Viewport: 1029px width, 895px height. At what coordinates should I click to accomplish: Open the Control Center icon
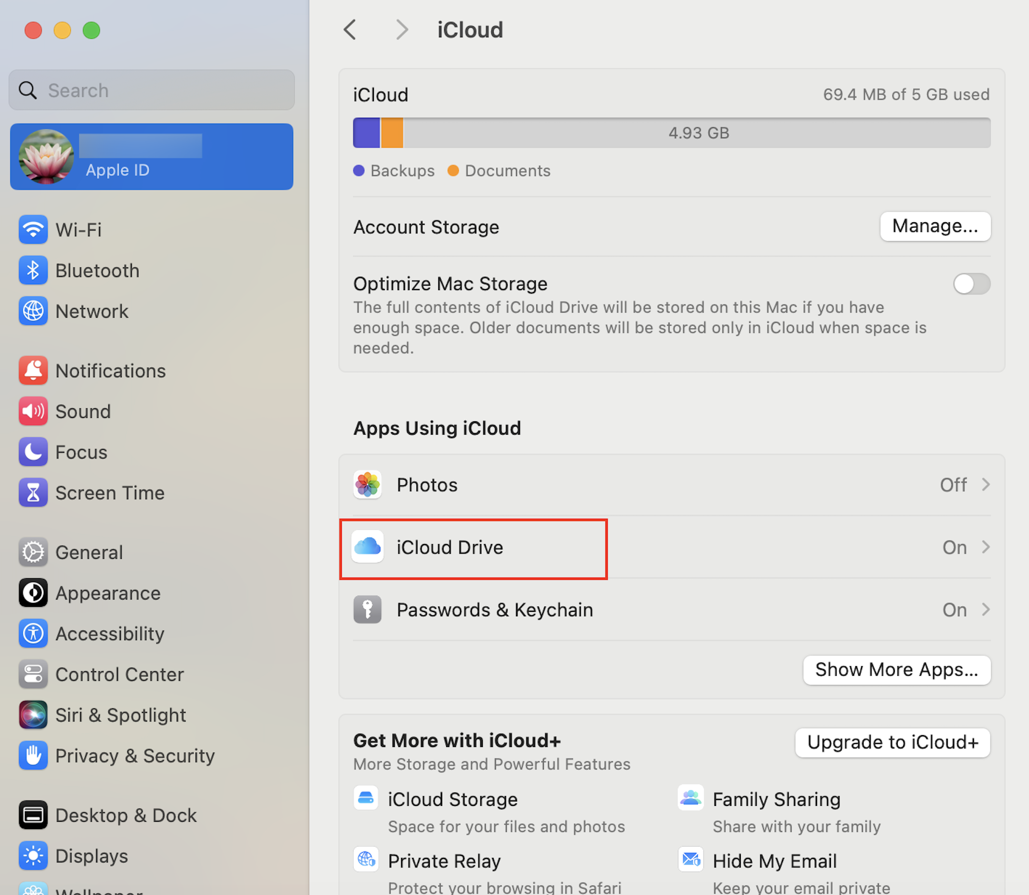(33, 674)
